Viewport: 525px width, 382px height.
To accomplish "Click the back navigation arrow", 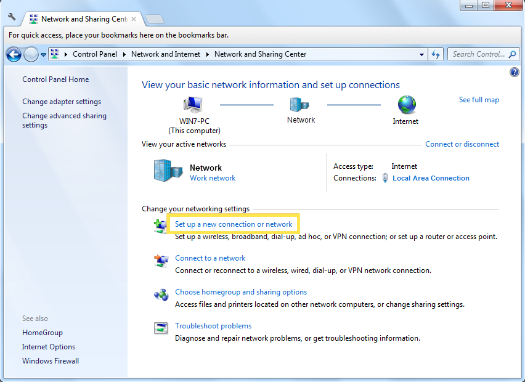I will pos(14,54).
